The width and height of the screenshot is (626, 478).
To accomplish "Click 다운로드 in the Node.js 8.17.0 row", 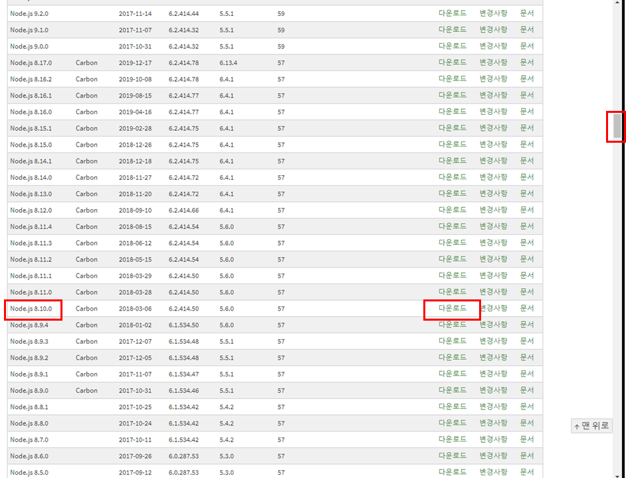I will [x=453, y=62].
